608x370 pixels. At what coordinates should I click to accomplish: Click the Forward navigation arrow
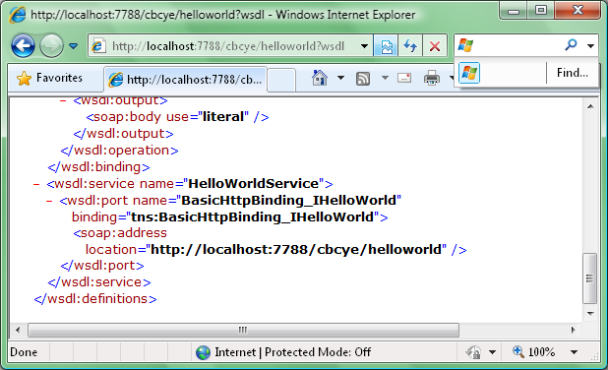(51, 46)
